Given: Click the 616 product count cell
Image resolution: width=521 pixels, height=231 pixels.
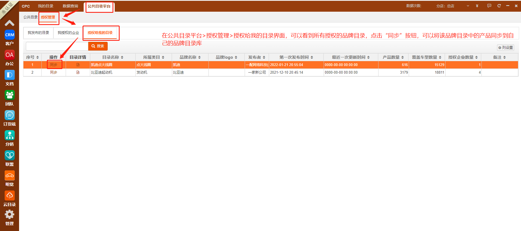Looking at the screenshot, I should (393, 65).
